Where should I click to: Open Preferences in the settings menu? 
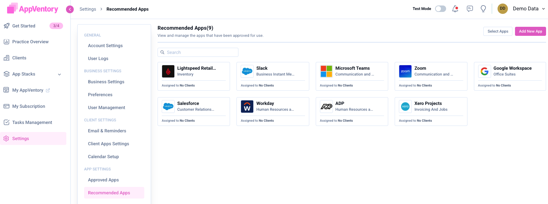pyautogui.click(x=100, y=95)
